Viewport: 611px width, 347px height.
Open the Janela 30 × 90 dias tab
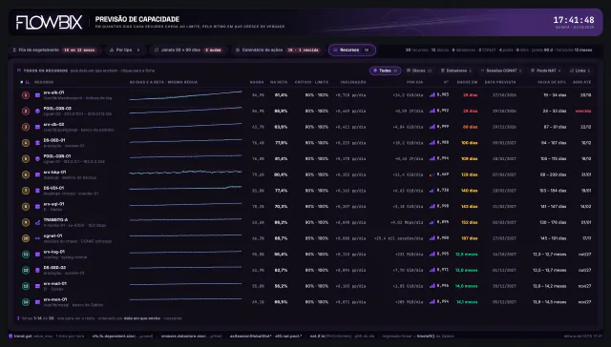point(188,50)
